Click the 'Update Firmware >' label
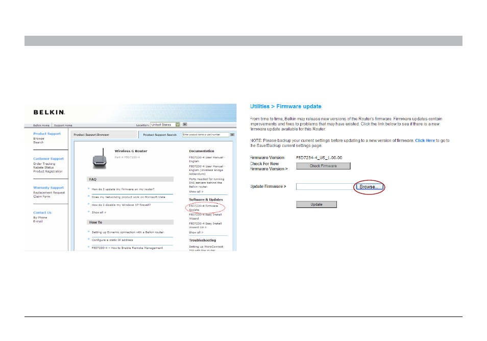 pyautogui.click(x=268, y=186)
